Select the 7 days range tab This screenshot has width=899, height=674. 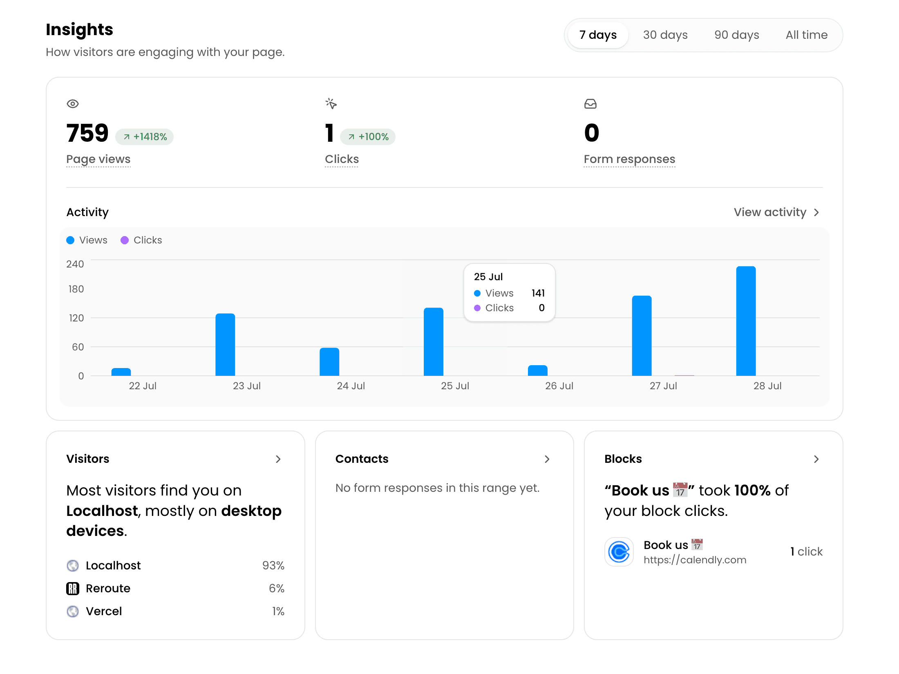(x=598, y=35)
